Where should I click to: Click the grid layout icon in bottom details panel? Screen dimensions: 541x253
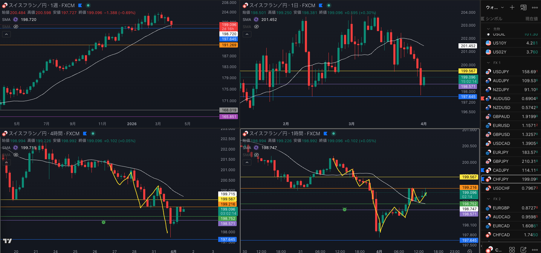tap(512, 249)
